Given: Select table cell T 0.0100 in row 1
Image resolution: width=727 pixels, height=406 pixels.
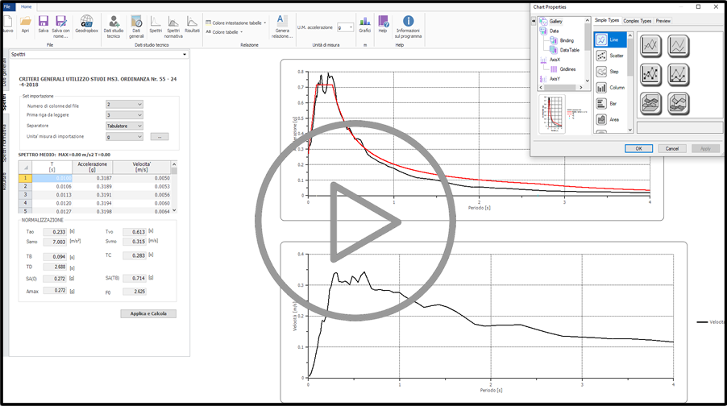Looking at the screenshot, I should (x=52, y=178).
